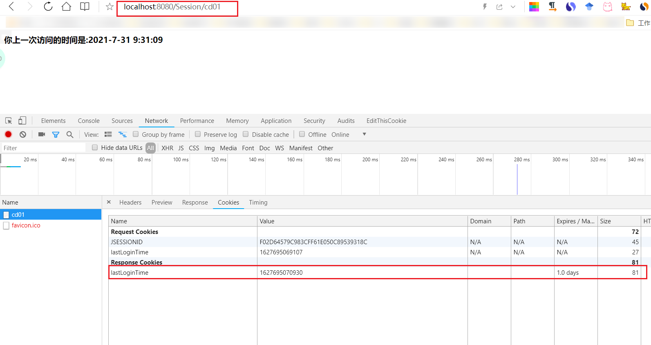
Task: Select the favicon.ico request
Action: [26, 225]
